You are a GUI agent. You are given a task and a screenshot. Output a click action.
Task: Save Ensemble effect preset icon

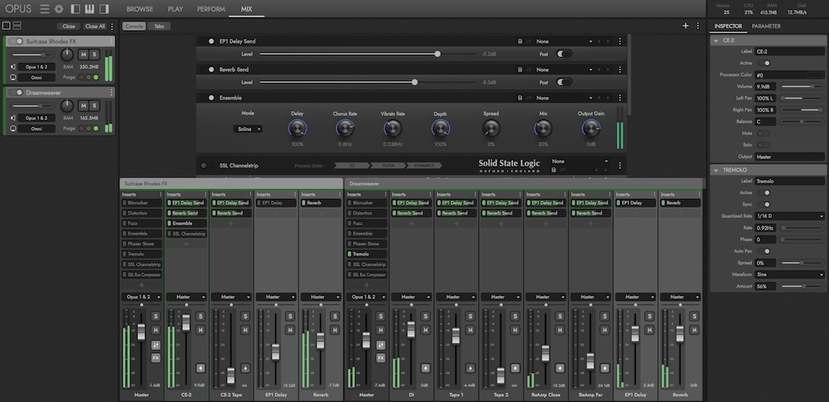point(521,98)
